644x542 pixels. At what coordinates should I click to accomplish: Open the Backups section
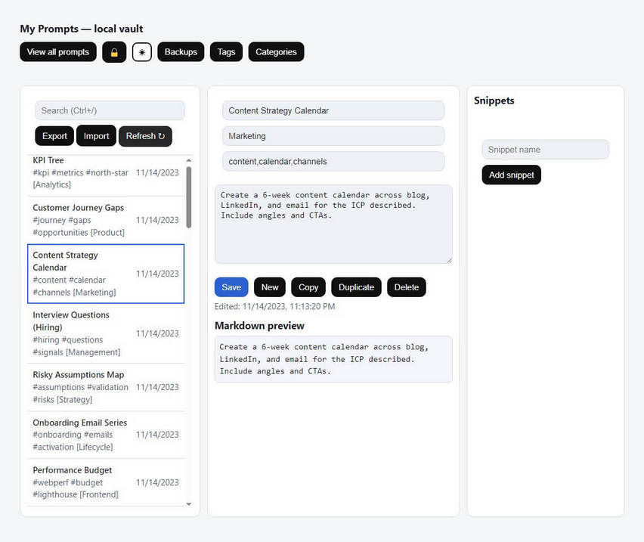(x=181, y=52)
